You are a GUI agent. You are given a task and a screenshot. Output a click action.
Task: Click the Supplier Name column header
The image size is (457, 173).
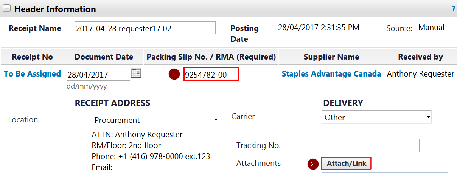[331, 57]
